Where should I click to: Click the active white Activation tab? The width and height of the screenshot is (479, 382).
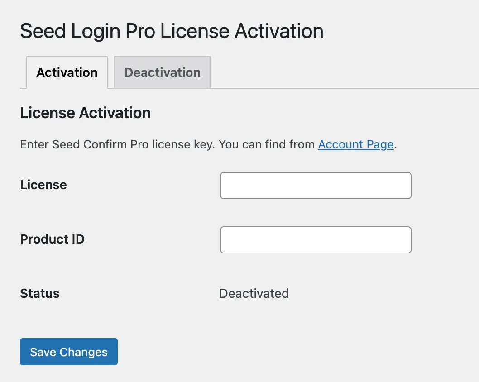pos(67,72)
